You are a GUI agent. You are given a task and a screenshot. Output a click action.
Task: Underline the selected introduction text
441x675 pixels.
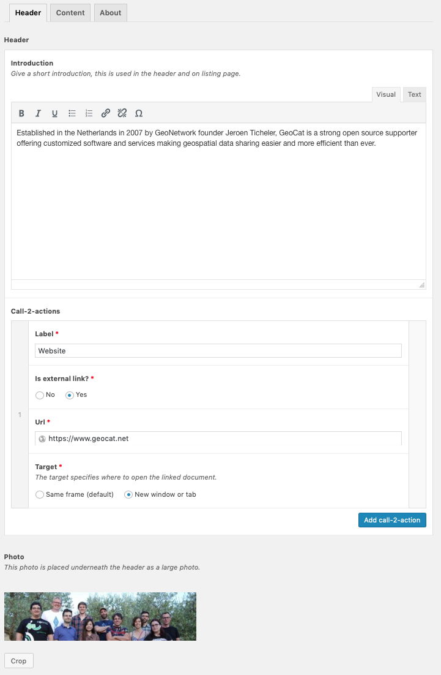click(54, 113)
